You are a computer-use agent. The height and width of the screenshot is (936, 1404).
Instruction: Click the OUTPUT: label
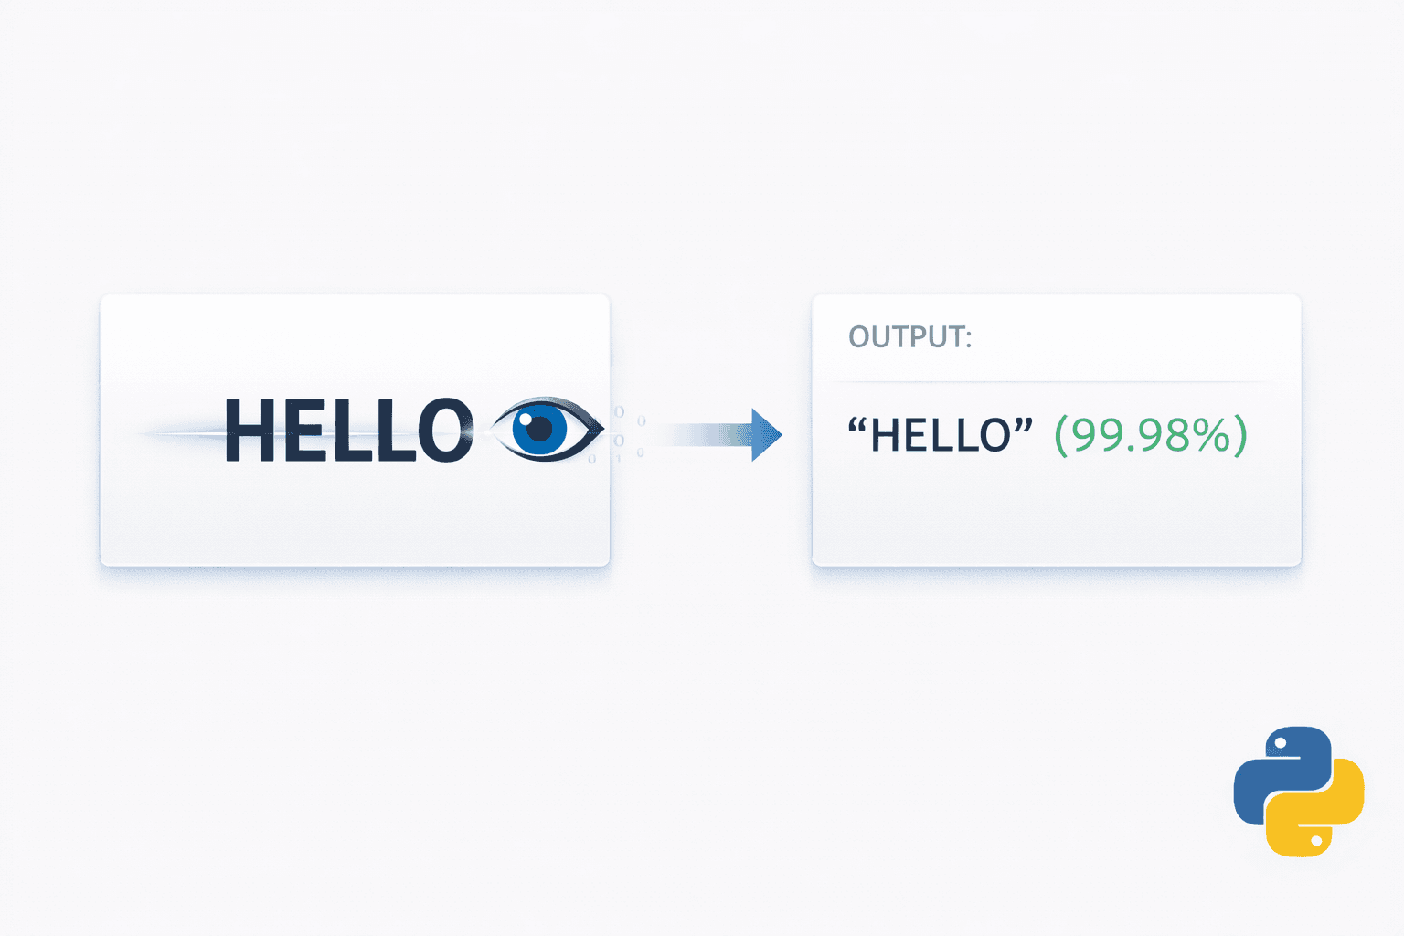click(909, 337)
